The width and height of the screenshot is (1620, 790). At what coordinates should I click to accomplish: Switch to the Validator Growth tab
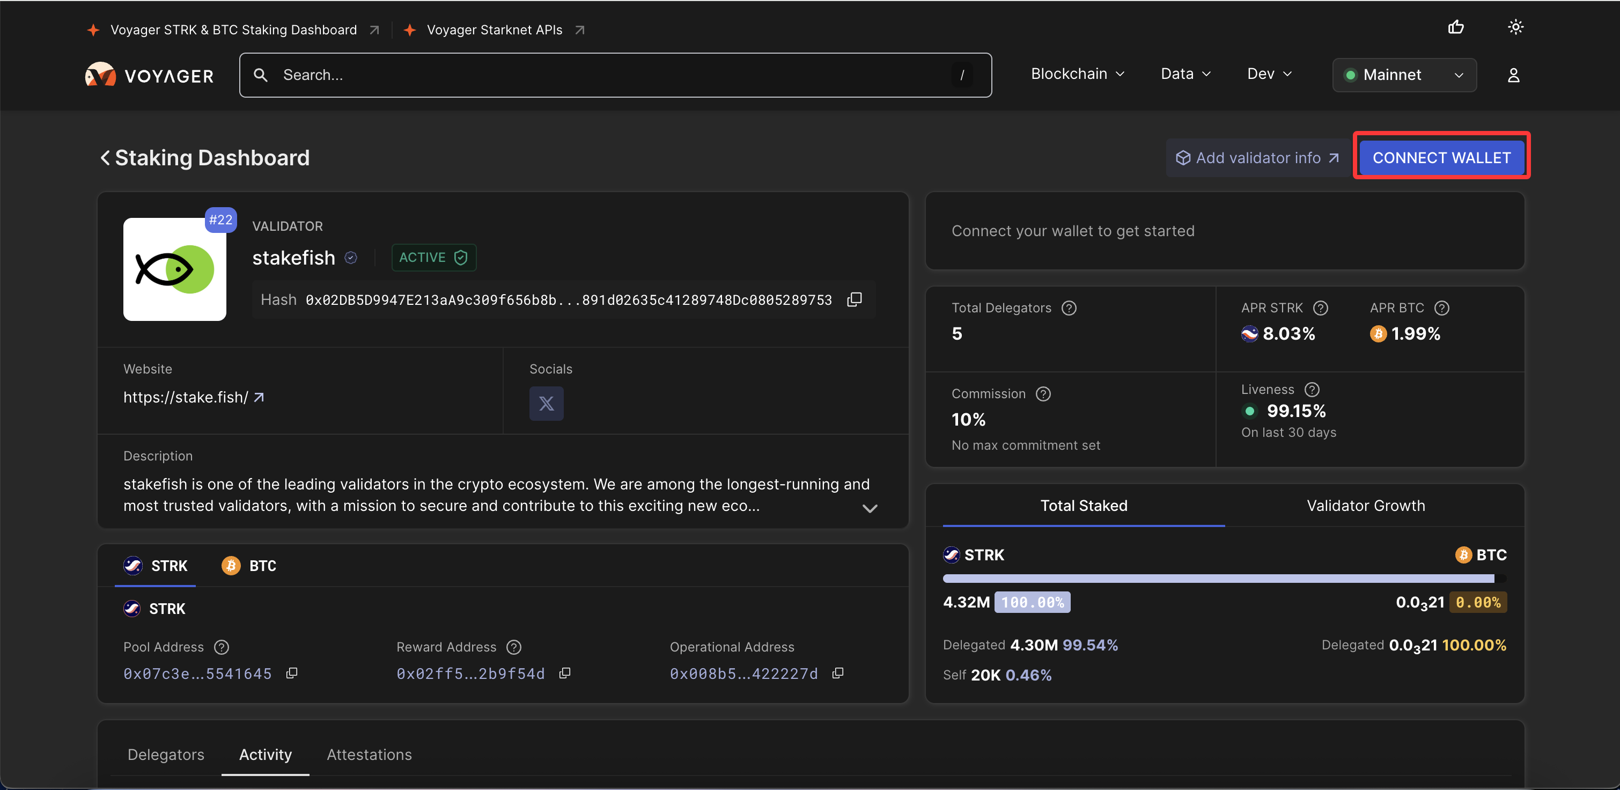pos(1365,506)
